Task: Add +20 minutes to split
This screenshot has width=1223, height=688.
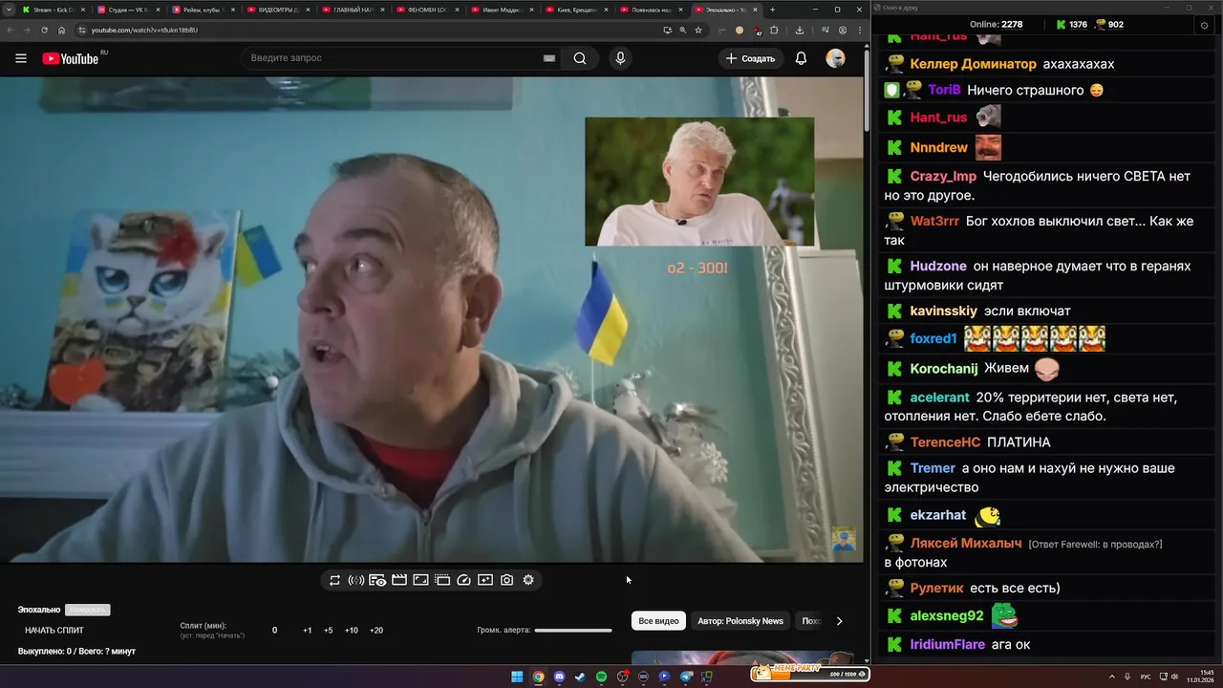Action: pyautogui.click(x=376, y=631)
